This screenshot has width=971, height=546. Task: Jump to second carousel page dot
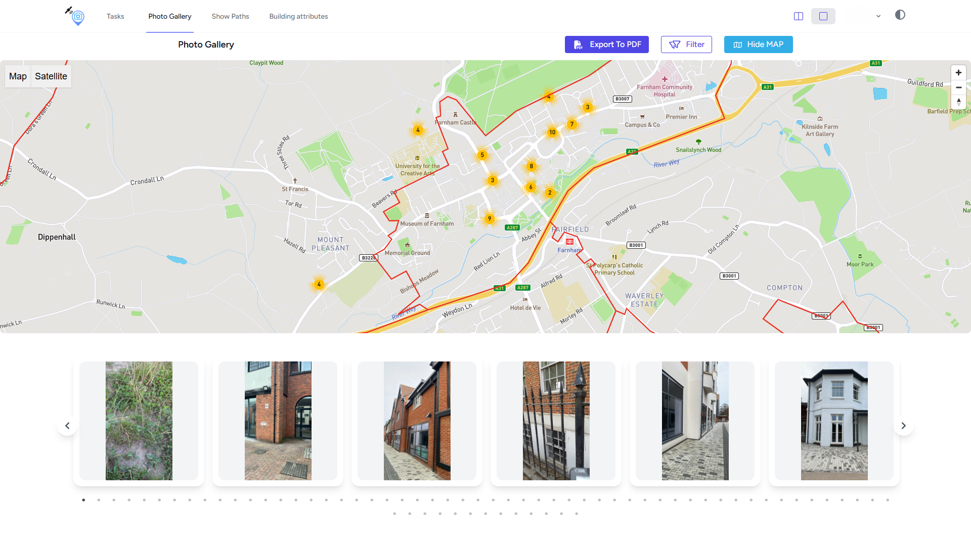click(99, 500)
